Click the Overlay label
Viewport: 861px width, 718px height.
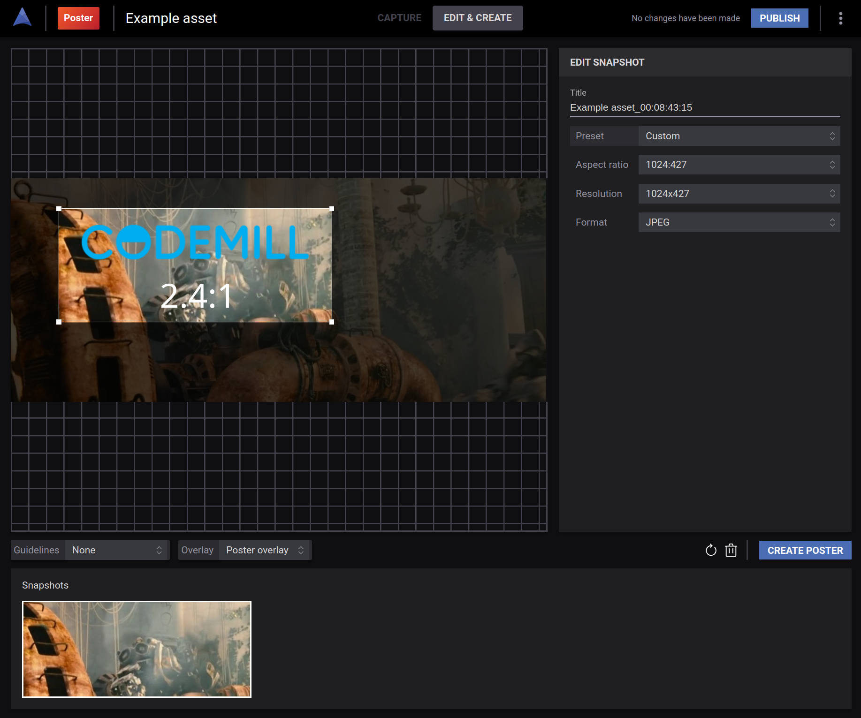point(197,550)
